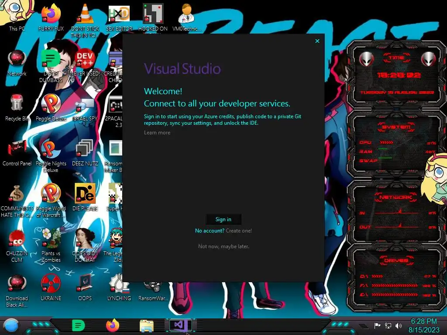Open the This PC desktop icon
Image resolution: width=447 pixels, height=335 pixels.
click(x=17, y=17)
